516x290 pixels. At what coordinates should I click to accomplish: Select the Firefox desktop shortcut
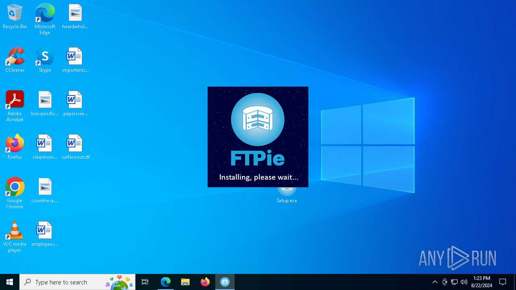click(x=15, y=147)
